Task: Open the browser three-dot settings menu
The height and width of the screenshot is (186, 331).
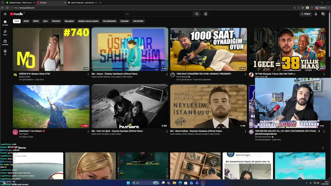Action: (312, 8)
